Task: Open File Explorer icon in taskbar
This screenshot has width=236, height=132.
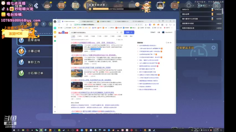Action: pyautogui.click(x=23, y=130)
